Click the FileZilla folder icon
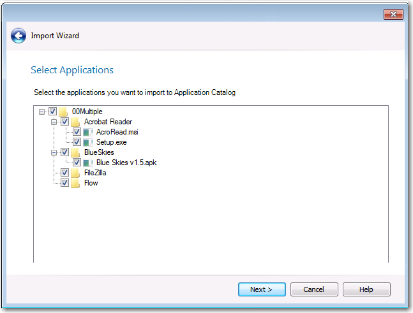Image resolution: width=413 pixels, height=313 pixels. [75, 173]
